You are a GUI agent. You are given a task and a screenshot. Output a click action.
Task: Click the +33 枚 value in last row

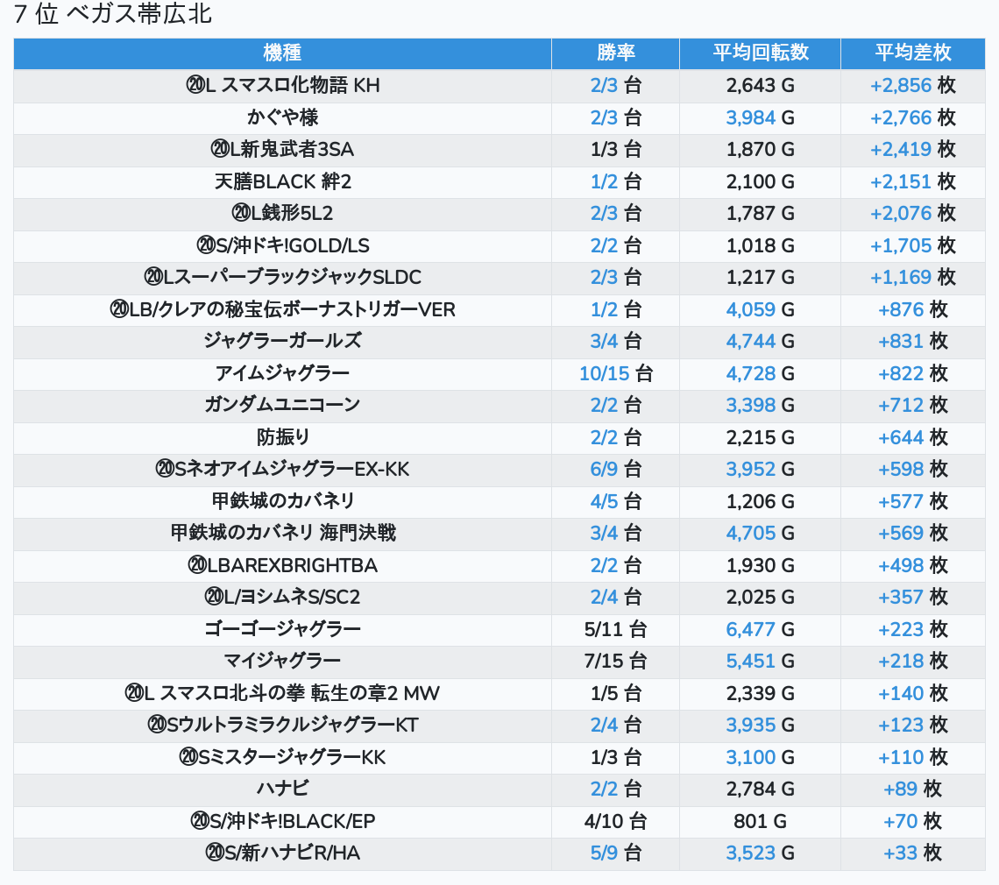coord(912,853)
